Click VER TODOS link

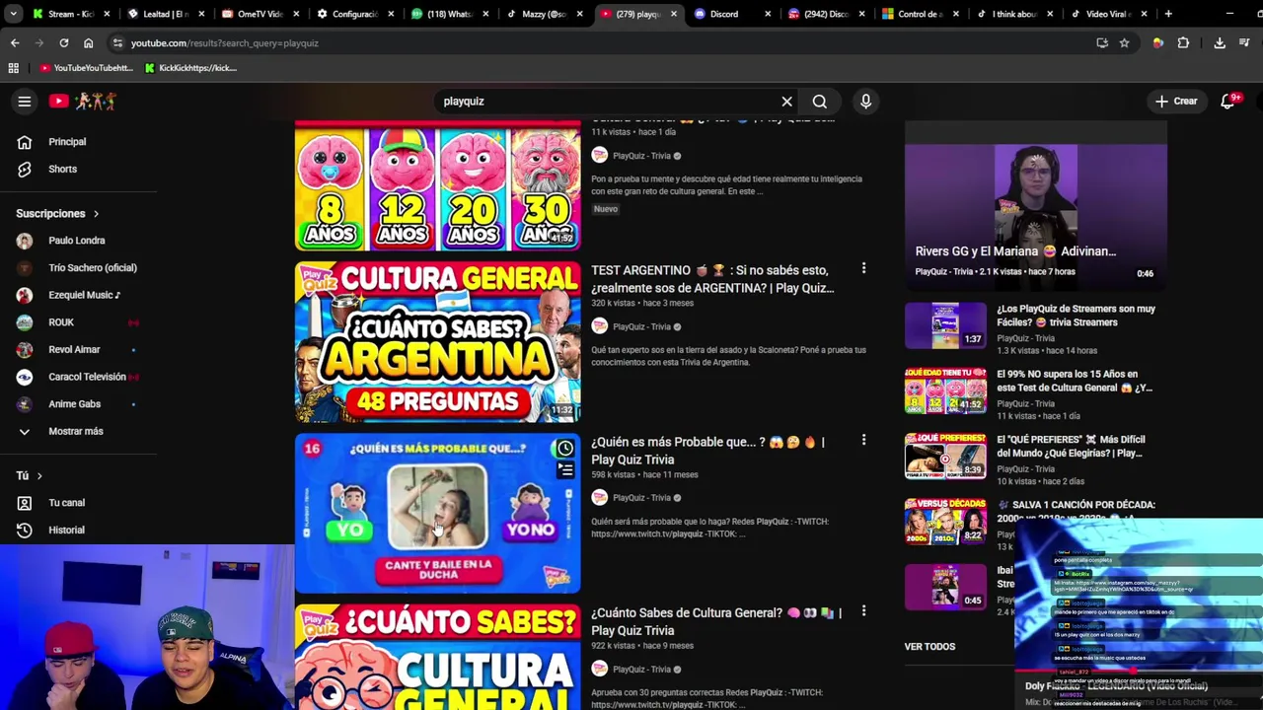tap(929, 647)
